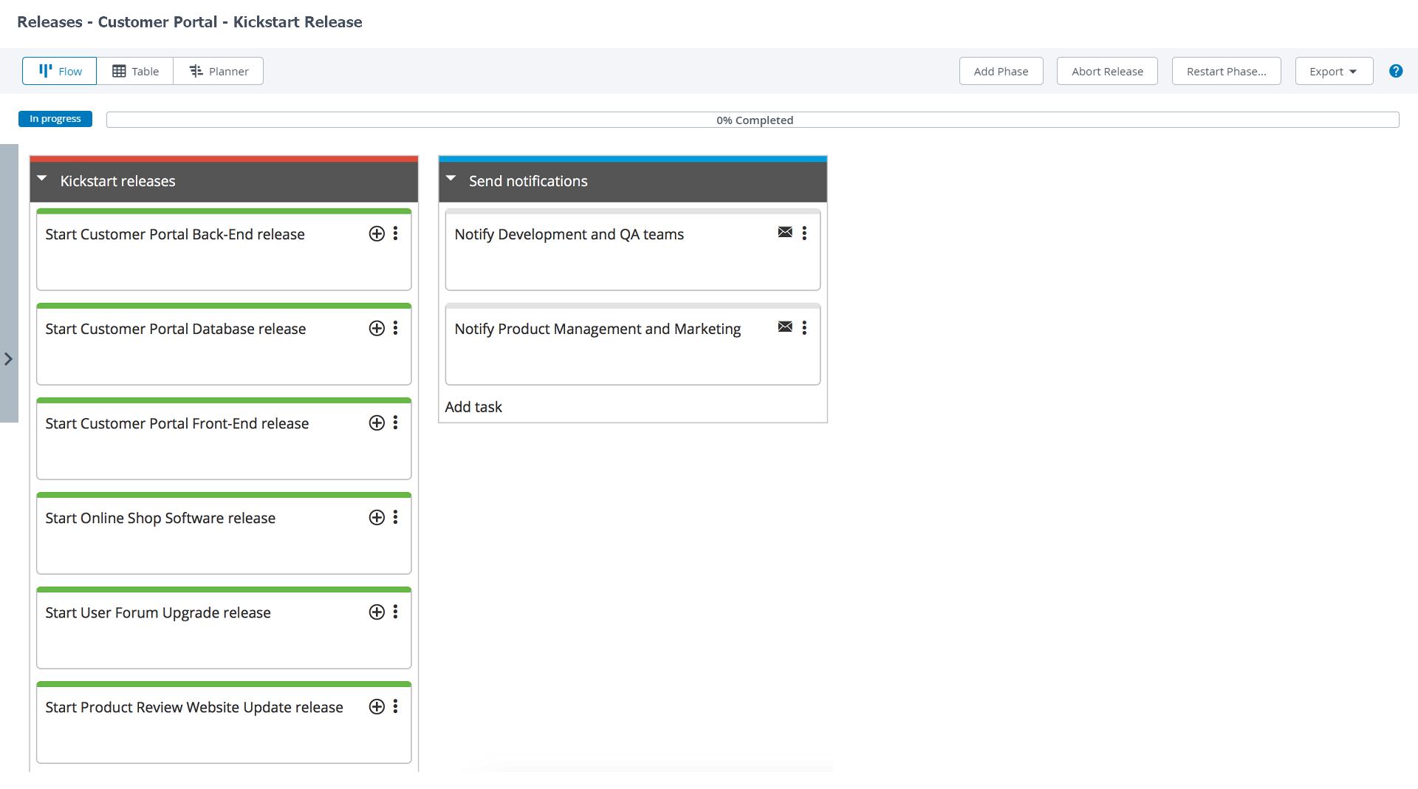Switch to the Table view

[x=135, y=71]
